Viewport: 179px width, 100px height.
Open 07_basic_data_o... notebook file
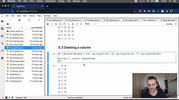[24, 54]
